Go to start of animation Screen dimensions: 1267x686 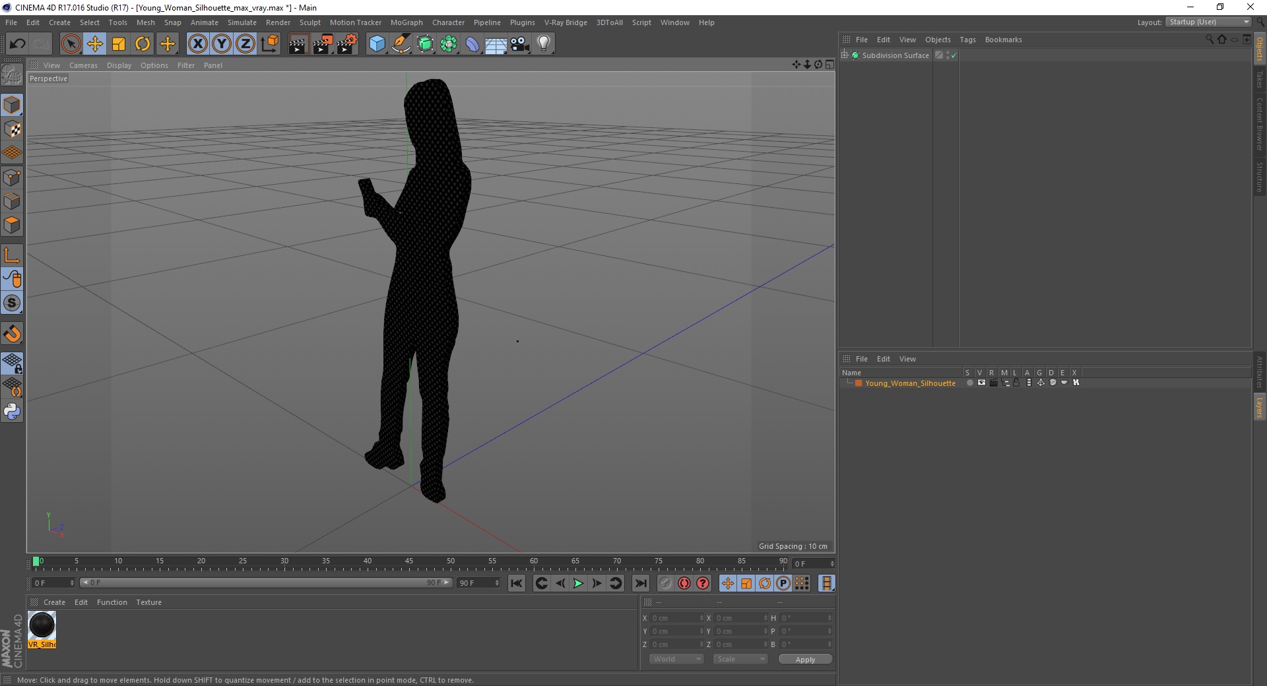click(x=517, y=583)
